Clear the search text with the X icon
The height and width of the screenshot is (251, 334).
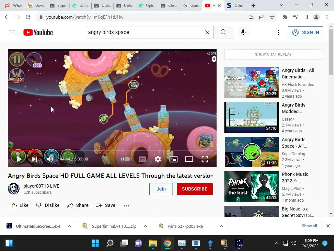207,32
